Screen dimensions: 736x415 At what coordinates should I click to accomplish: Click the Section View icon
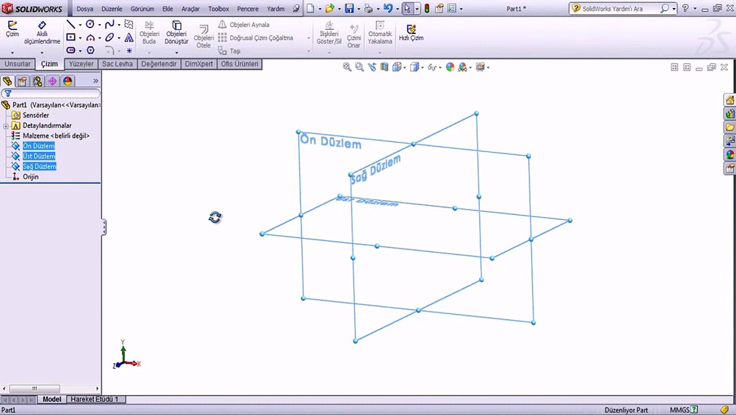click(384, 67)
